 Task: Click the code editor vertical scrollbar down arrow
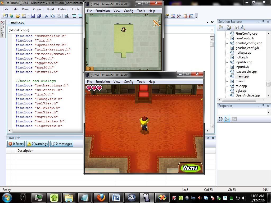pyautogui.click(x=212, y=126)
